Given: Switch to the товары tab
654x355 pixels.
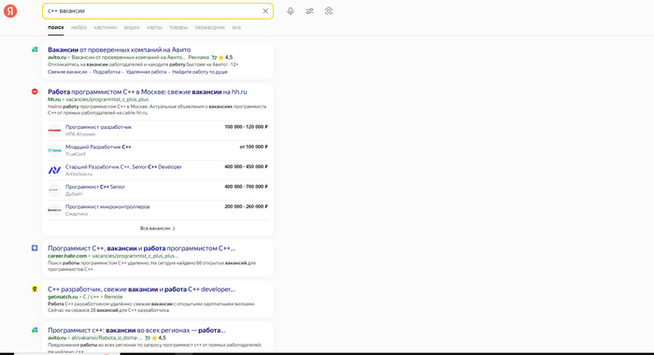Looking at the screenshot, I should click(178, 27).
